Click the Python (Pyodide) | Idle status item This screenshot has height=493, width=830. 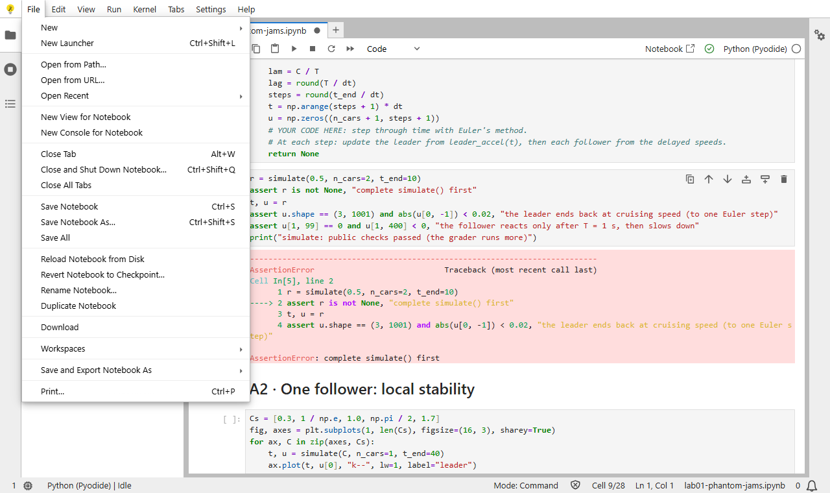pyautogui.click(x=89, y=485)
